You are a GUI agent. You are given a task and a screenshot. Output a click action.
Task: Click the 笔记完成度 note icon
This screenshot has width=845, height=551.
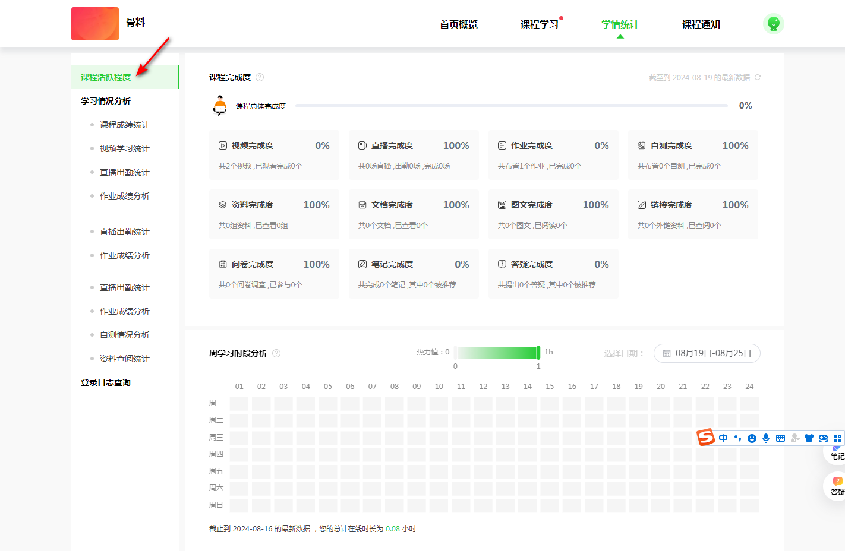[x=362, y=264]
